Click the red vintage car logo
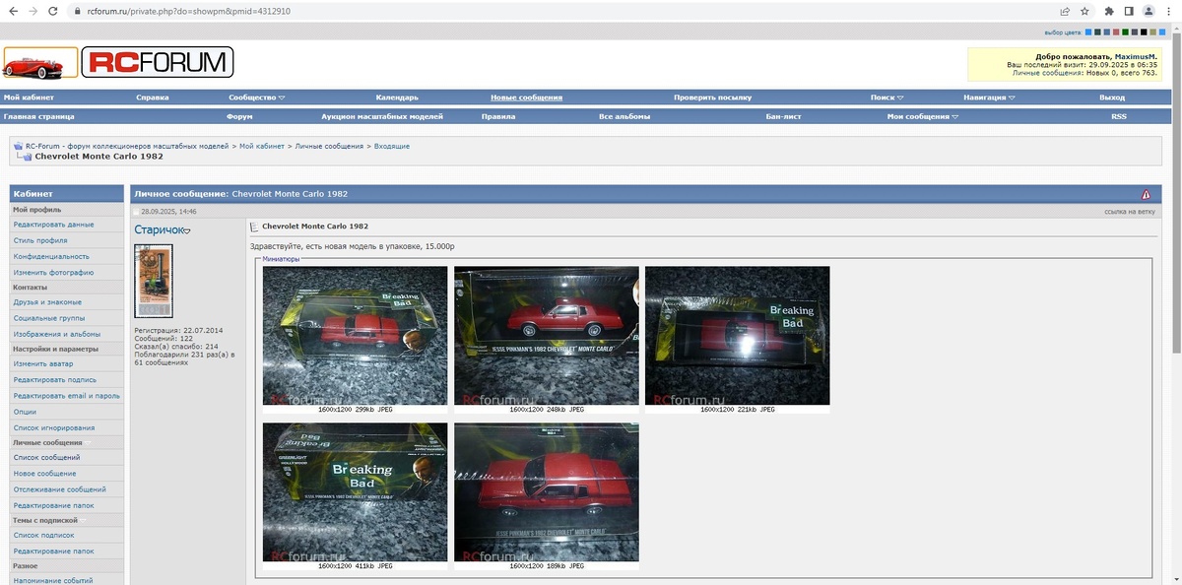This screenshot has height=585, width=1182. [40, 63]
